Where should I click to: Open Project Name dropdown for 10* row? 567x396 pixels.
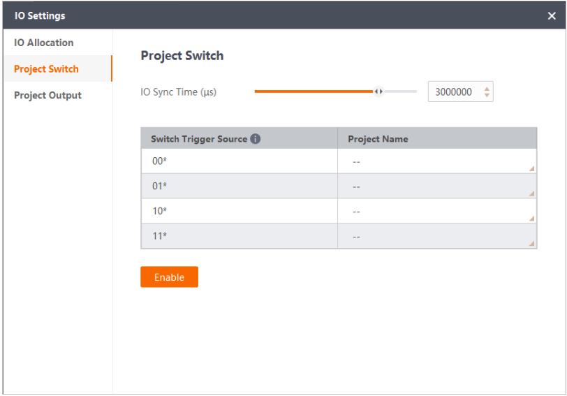pyautogui.click(x=437, y=211)
